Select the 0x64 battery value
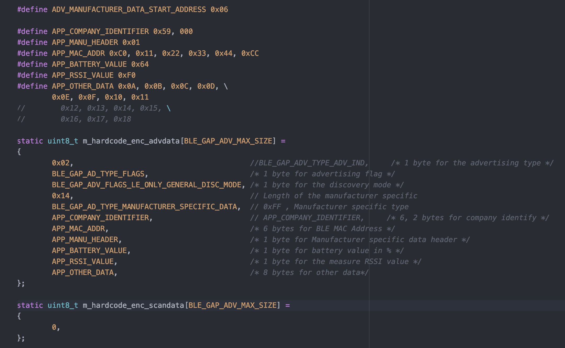 [140, 64]
